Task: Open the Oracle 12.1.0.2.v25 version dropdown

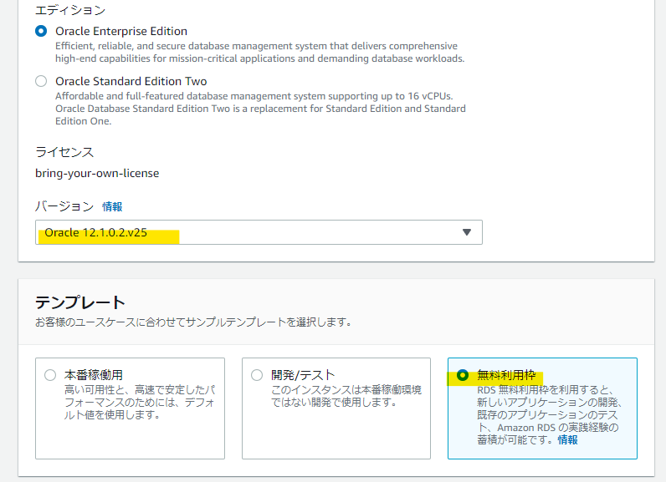Action: (251, 232)
